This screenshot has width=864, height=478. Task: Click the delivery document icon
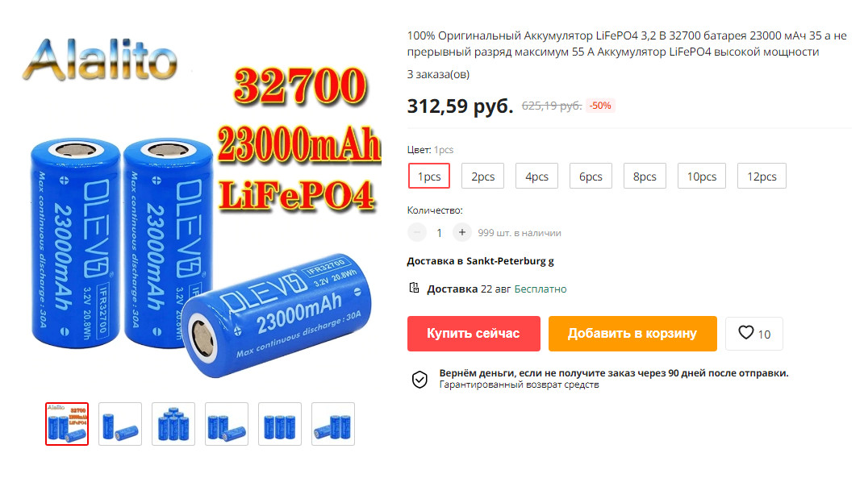(414, 288)
